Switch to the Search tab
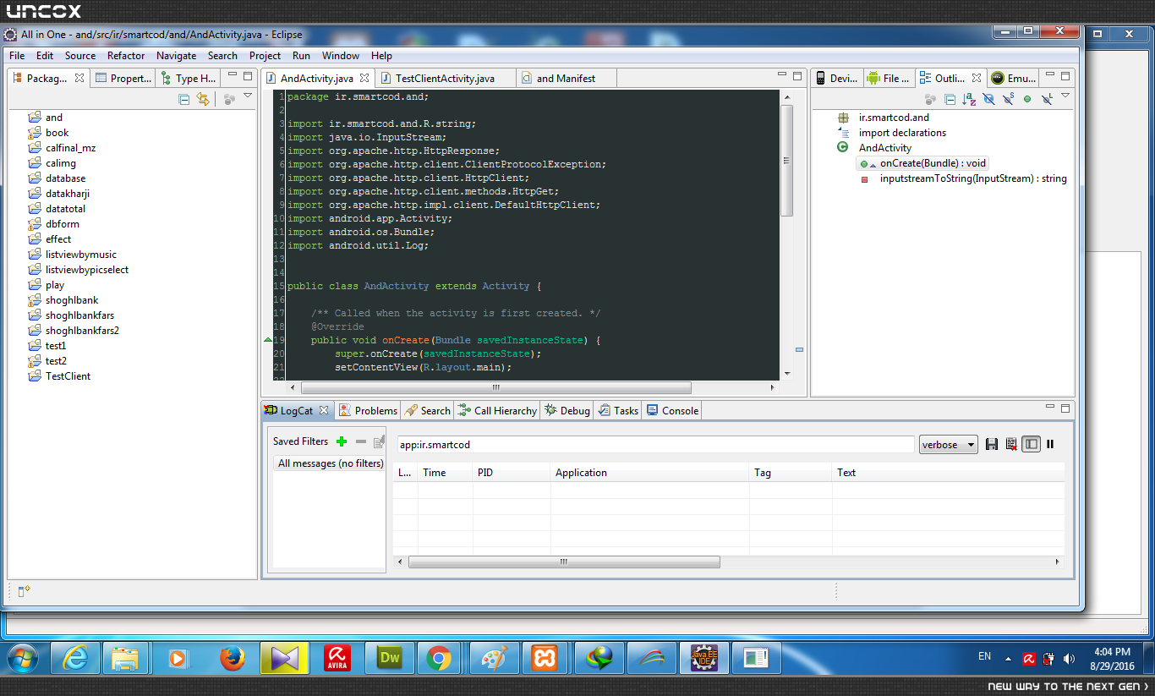1155x696 pixels. coord(428,410)
